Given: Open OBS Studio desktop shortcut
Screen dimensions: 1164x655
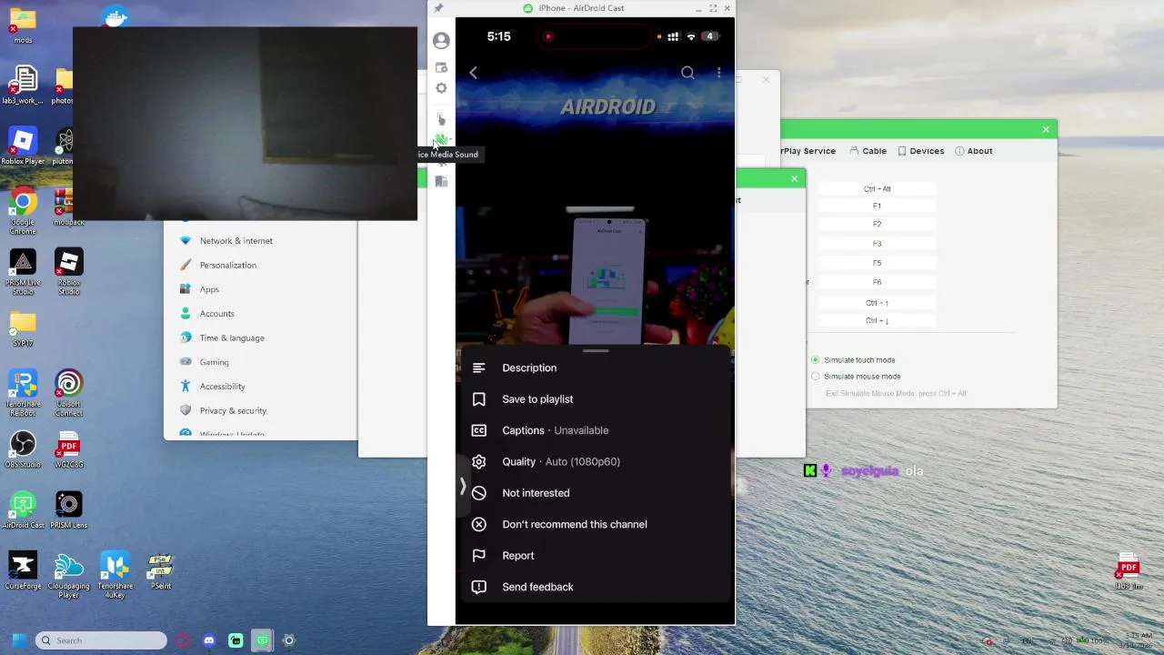Looking at the screenshot, I should 23,449.
